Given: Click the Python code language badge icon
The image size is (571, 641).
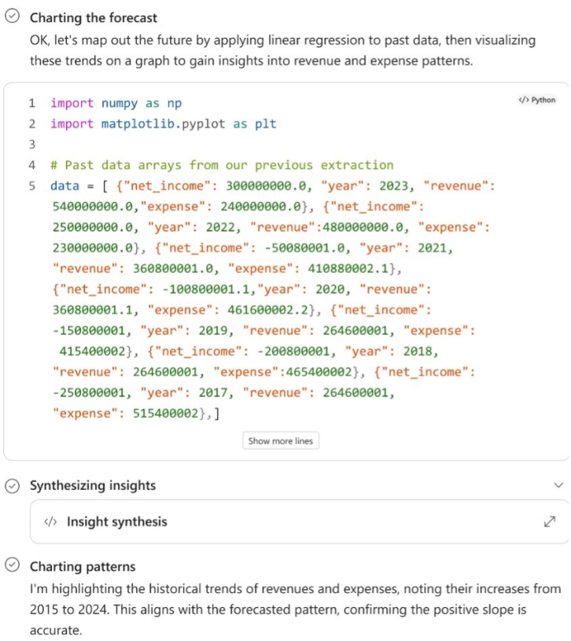Looking at the screenshot, I should [524, 101].
